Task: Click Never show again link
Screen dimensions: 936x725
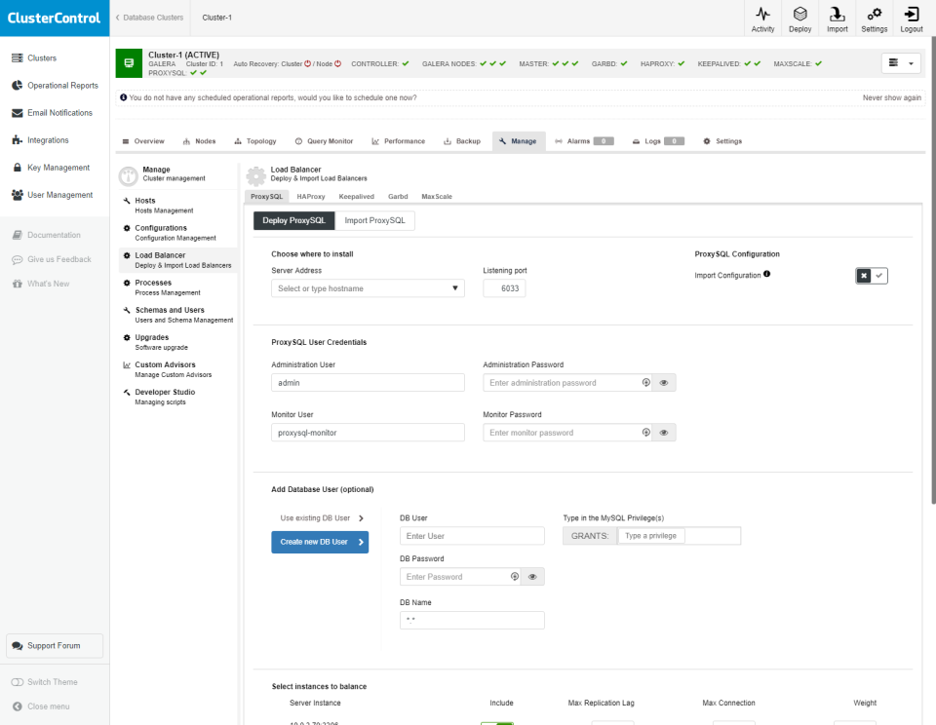Action: 891,97
